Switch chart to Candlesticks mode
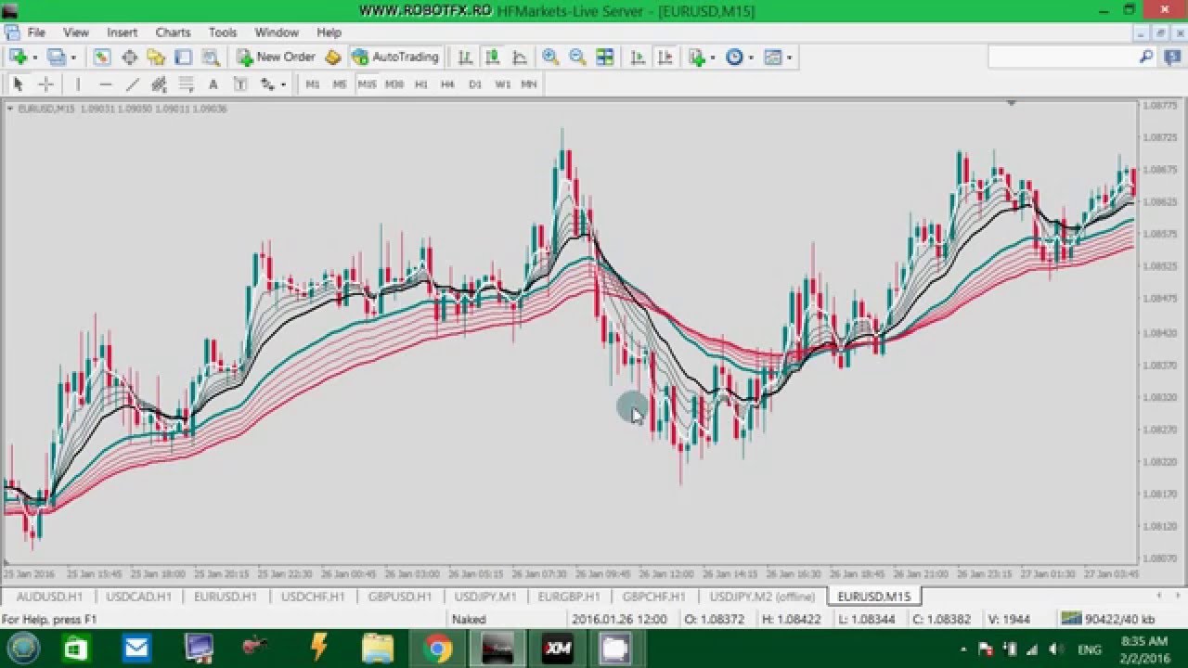This screenshot has height=668, width=1188. [x=492, y=57]
